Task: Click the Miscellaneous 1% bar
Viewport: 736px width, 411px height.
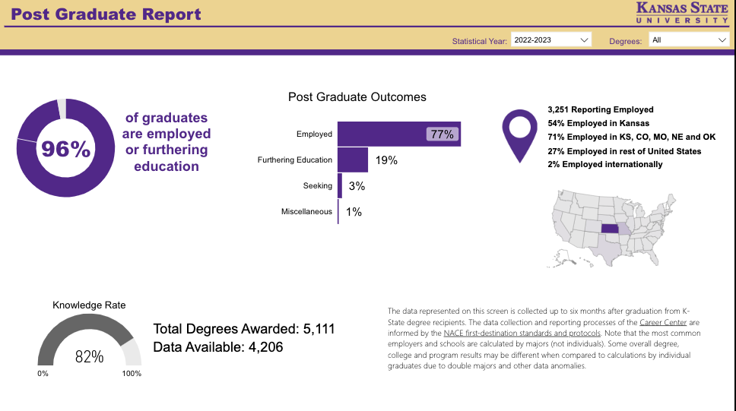Action: click(x=338, y=211)
